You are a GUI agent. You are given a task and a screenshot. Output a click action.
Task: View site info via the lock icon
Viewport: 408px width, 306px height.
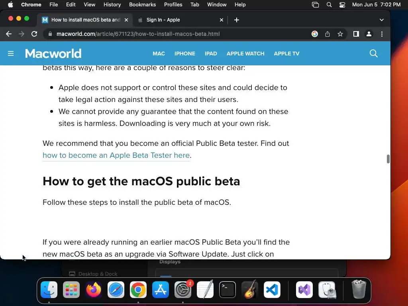point(50,34)
